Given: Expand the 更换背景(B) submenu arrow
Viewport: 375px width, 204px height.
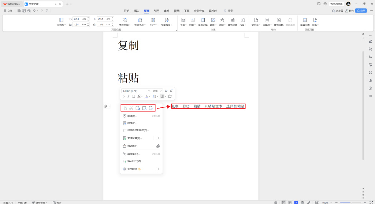Looking at the screenshot, I should tap(158, 138).
